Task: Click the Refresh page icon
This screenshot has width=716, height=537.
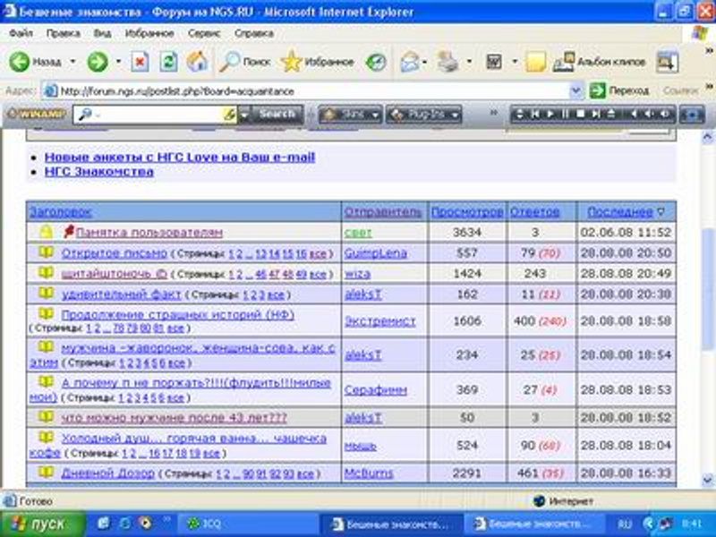Action: pyautogui.click(x=168, y=62)
